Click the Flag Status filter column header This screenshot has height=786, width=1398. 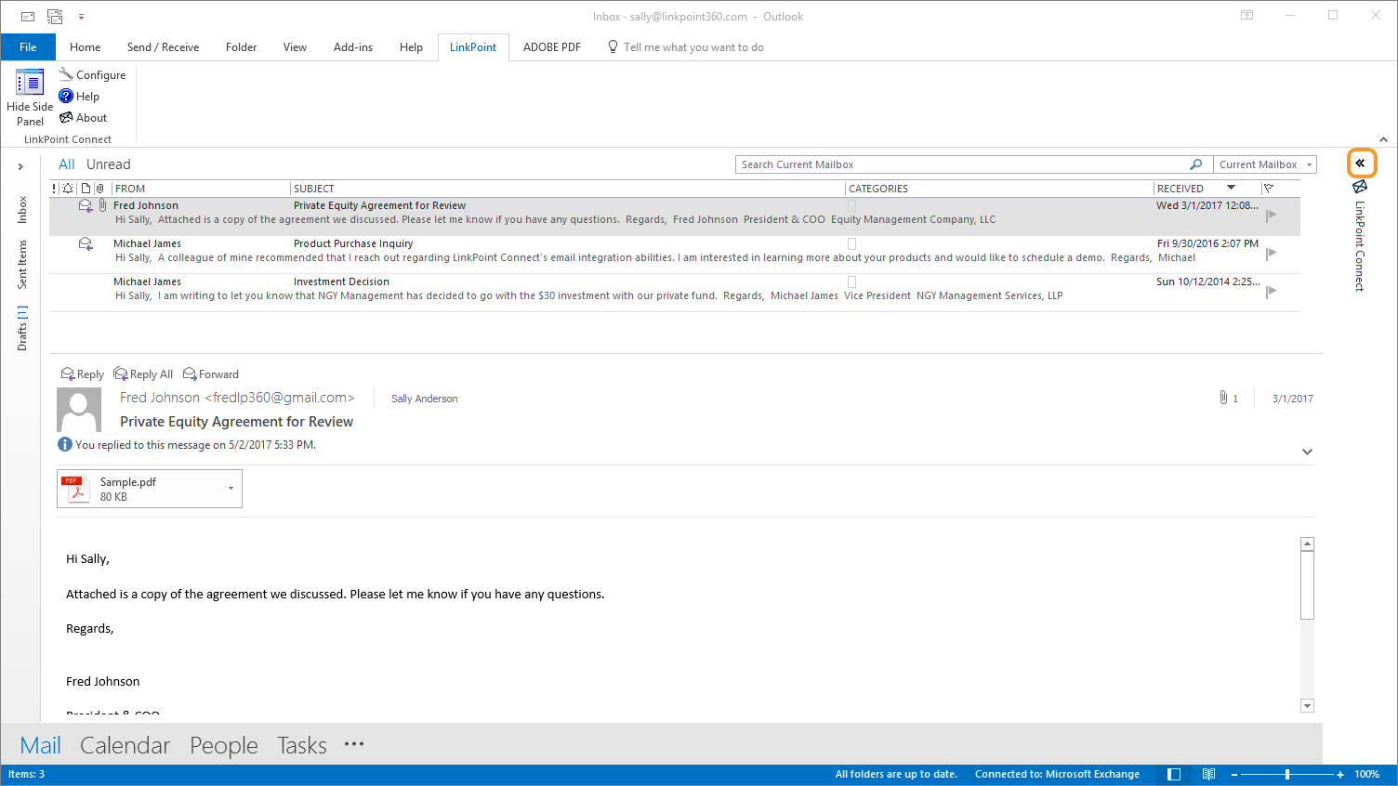(x=1269, y=188)
